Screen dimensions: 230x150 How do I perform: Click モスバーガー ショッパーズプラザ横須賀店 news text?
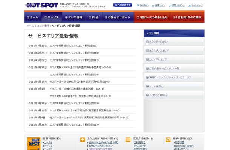89,118
